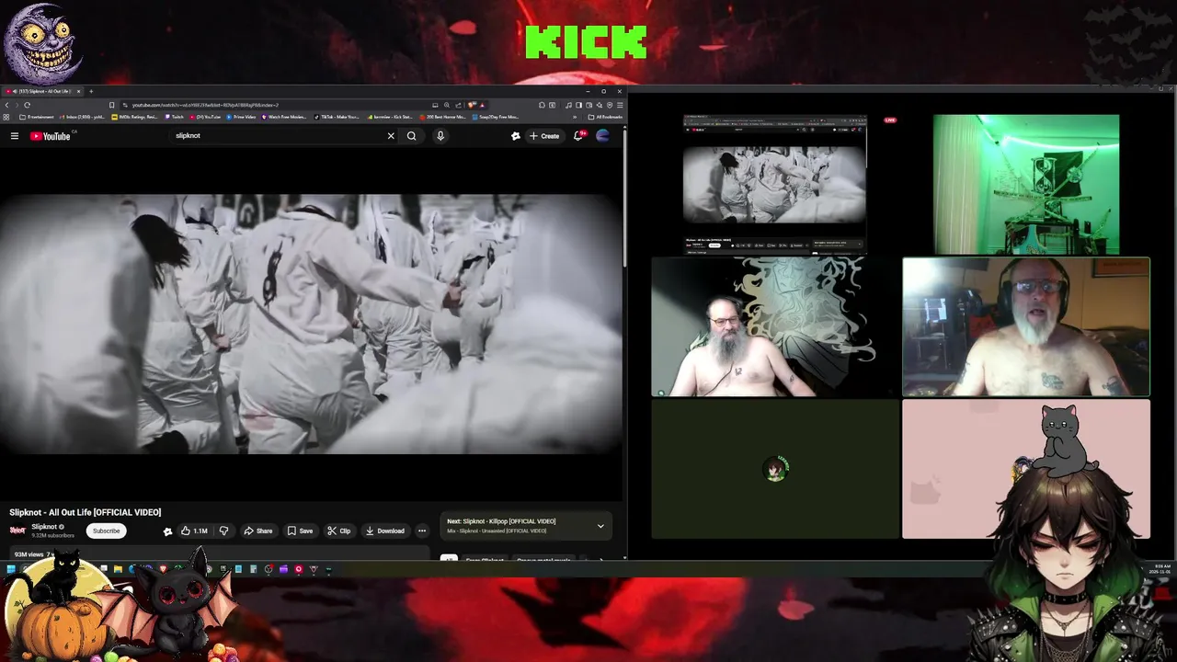Open the Inbox mail bookmark
1177x662 pixels.
pos(83,117)
